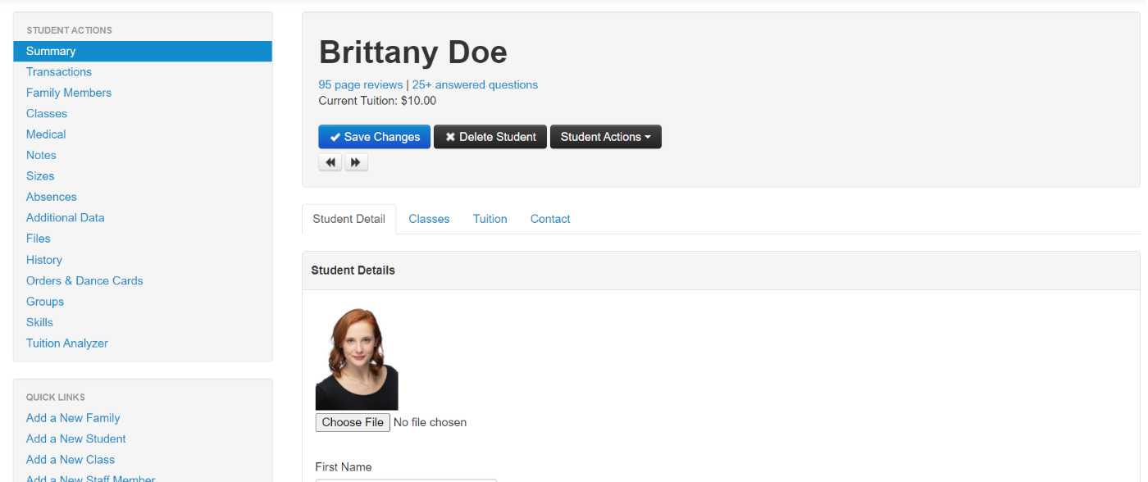1148x482 pixels.
Task: Click the First Name label
Action: click(x=344, y=467)
